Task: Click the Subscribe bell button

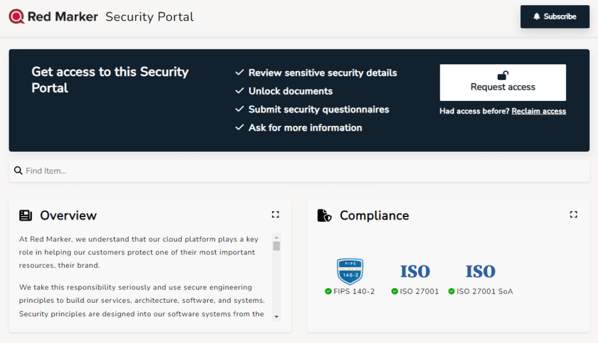Action: [554, 17]
